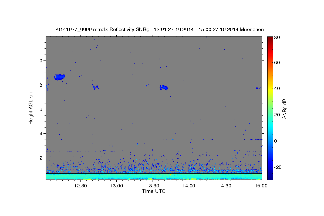Click the height axis label 4

41,133
